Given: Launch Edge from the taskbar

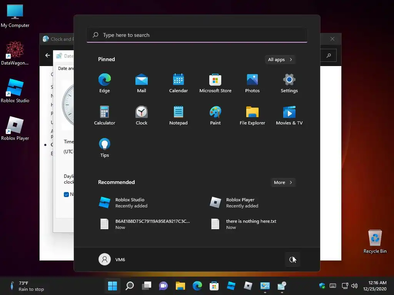Looking at the screenshot, I should tap(197, 285).
